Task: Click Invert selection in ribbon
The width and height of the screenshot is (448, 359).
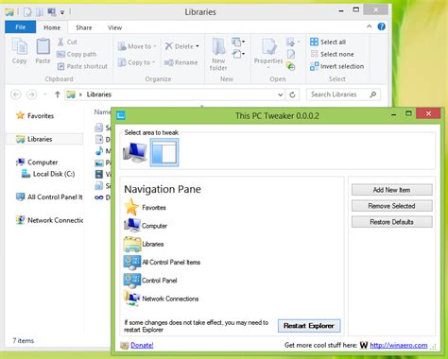Action: [337, 66]
